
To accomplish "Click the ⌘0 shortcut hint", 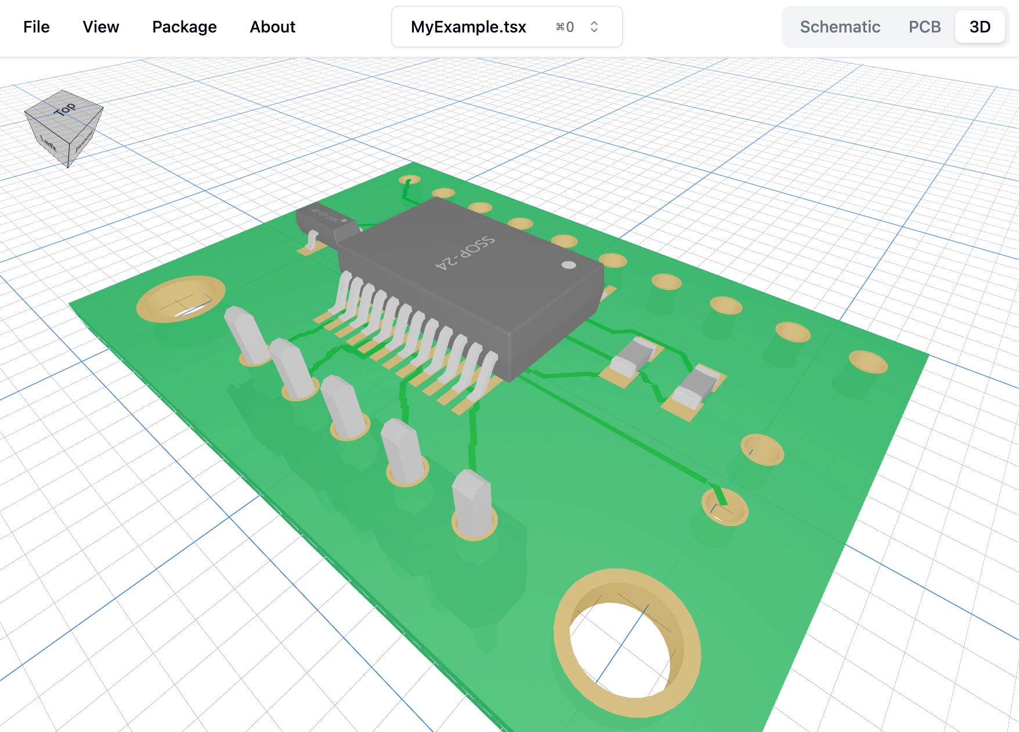I will pos(565,27).
